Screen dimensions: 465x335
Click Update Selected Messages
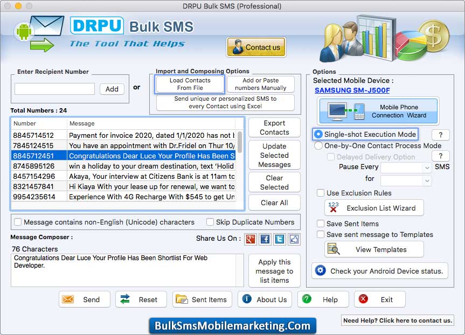tap(274, 155)
